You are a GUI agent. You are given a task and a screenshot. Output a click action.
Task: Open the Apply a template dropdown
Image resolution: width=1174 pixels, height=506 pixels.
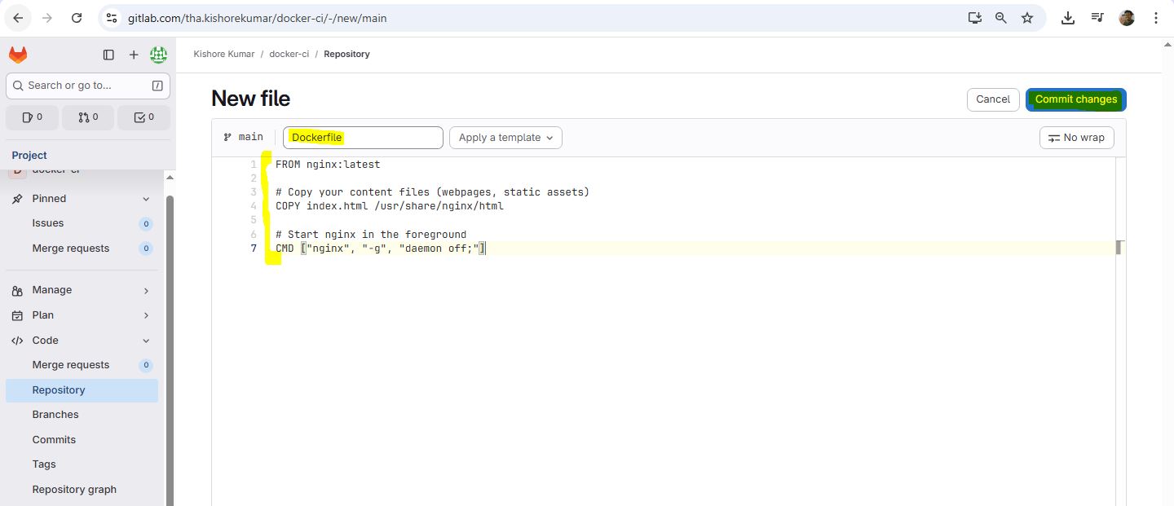505,138
